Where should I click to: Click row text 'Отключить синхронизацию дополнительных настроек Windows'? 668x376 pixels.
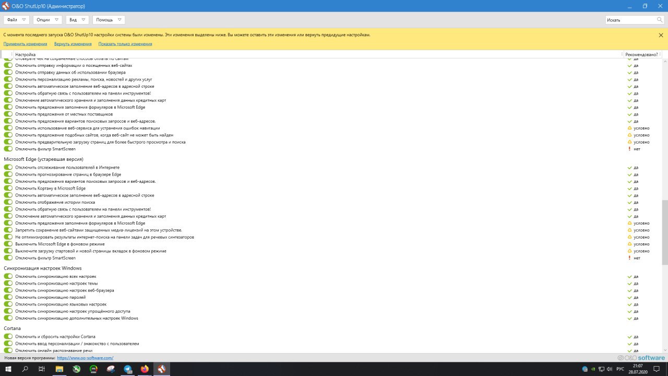77,318
